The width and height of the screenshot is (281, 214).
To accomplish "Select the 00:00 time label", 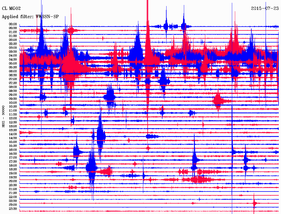I will tap(13, 24).
